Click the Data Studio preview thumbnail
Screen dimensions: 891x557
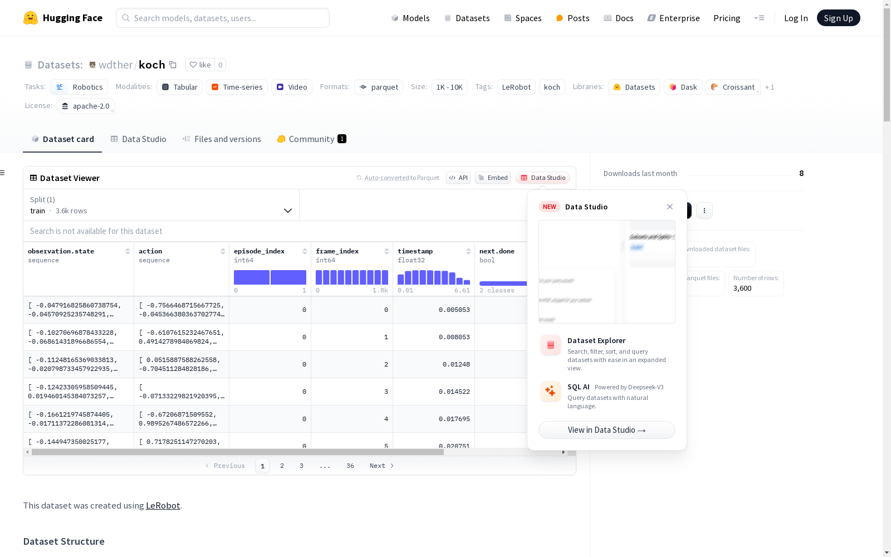tap(607, 272)
